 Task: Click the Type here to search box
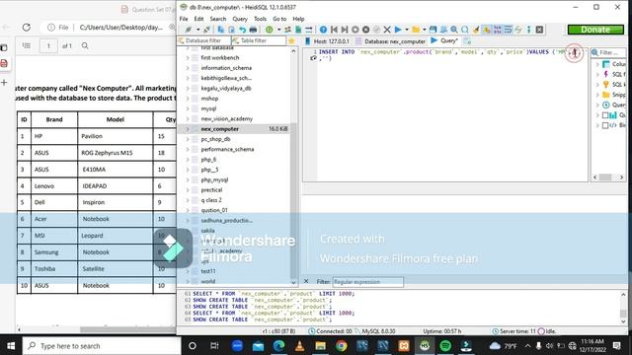pos(102,346)
